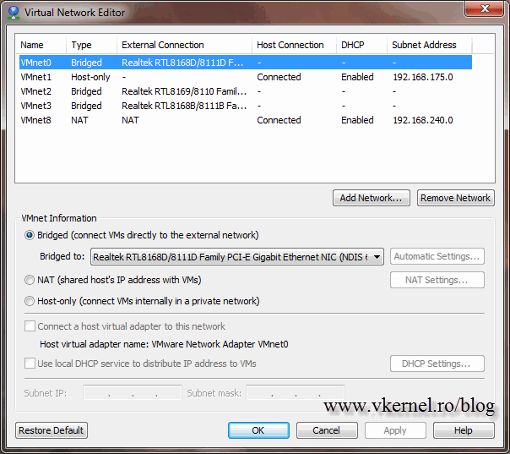Click Realtek RTL8168B/8111B external connection cell
510x454 pixels.
184,106
